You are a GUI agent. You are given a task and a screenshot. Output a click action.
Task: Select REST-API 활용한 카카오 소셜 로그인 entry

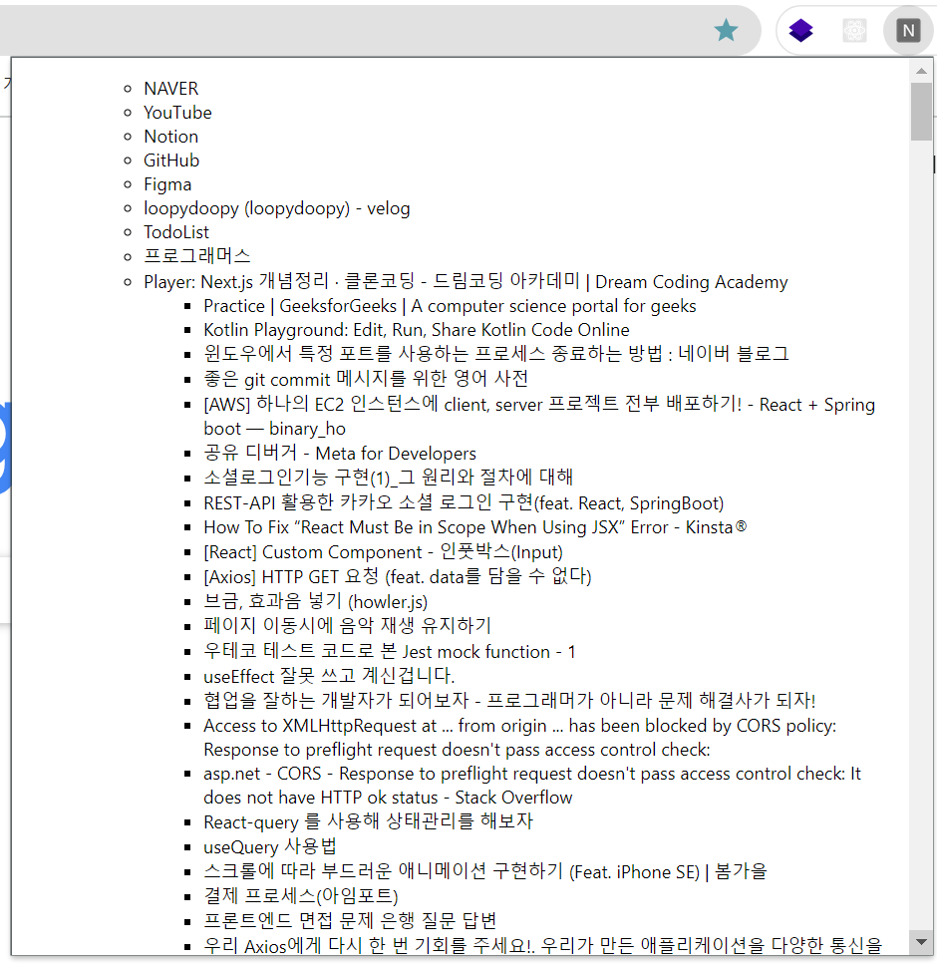click(464, 503)
